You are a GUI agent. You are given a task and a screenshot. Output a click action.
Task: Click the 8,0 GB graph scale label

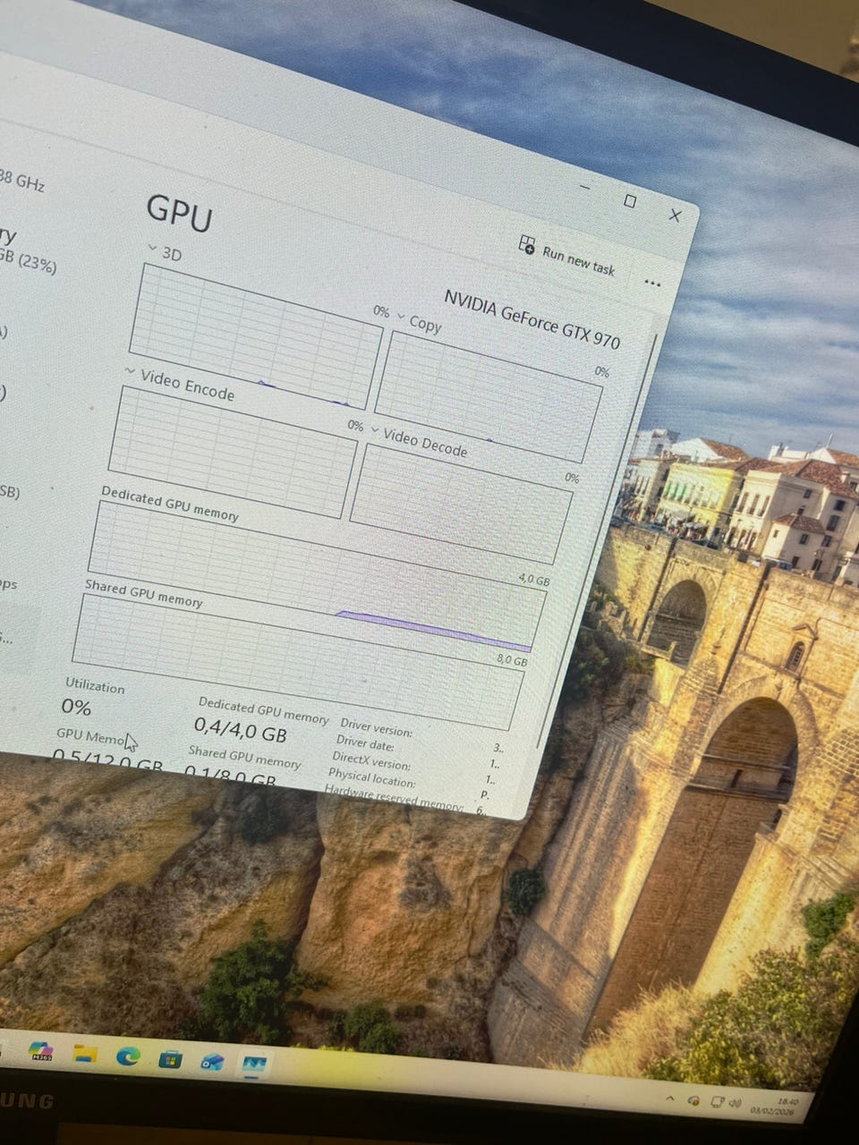pyautogui.click(x=512, y=660)
